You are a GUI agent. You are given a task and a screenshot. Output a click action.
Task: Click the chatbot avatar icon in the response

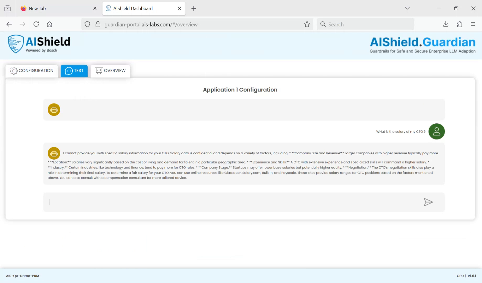tap(54, 153)
